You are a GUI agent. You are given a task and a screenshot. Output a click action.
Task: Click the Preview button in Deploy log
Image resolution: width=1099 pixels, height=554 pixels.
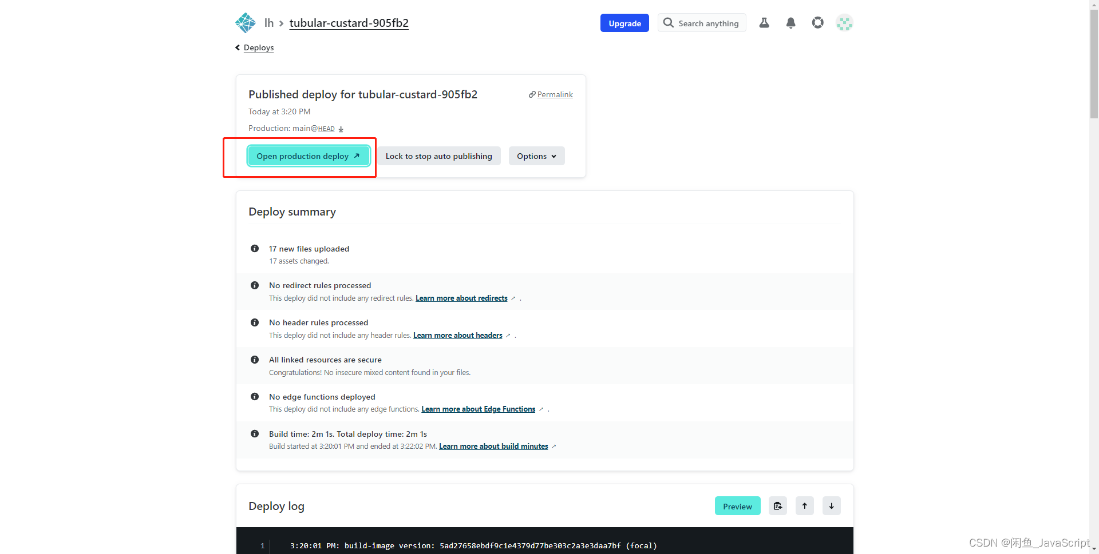[737, 506]
